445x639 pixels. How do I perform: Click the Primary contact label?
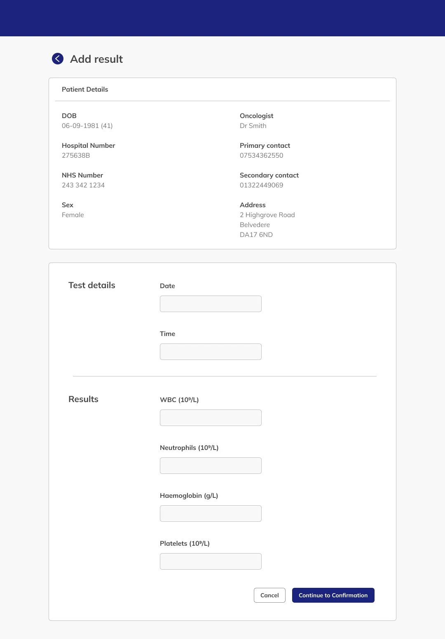click(x=265, y=145)
